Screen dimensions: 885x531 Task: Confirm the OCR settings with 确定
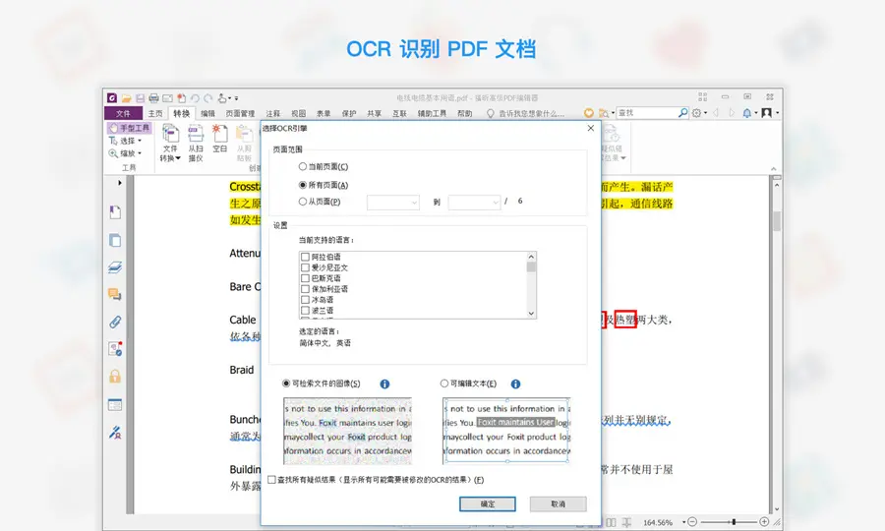[x=488, y=503]
